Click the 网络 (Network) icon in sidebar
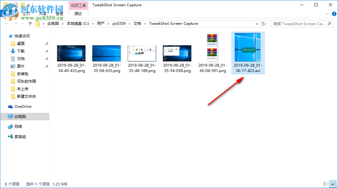 (x=11, y=126)
